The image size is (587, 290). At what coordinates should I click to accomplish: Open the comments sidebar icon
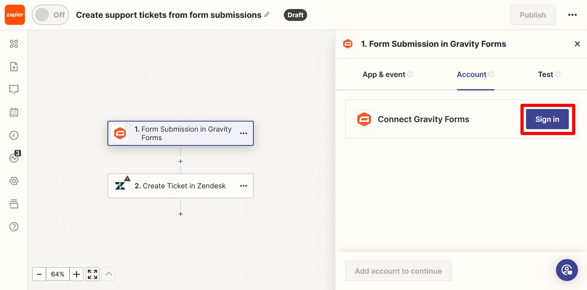[14, 90]
